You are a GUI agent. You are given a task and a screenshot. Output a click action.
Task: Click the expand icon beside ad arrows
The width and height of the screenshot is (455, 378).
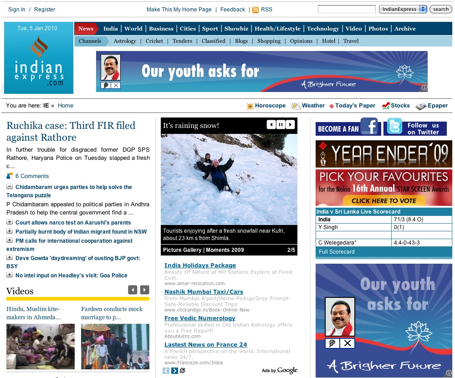(x=182, y=370)
